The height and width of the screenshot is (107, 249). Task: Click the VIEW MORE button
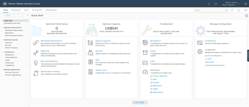140,103
